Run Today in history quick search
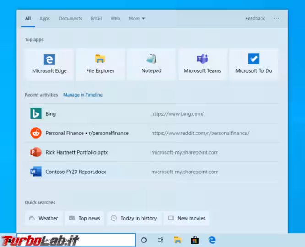Screen dimensions: 305x247 [x=134, y=218]
